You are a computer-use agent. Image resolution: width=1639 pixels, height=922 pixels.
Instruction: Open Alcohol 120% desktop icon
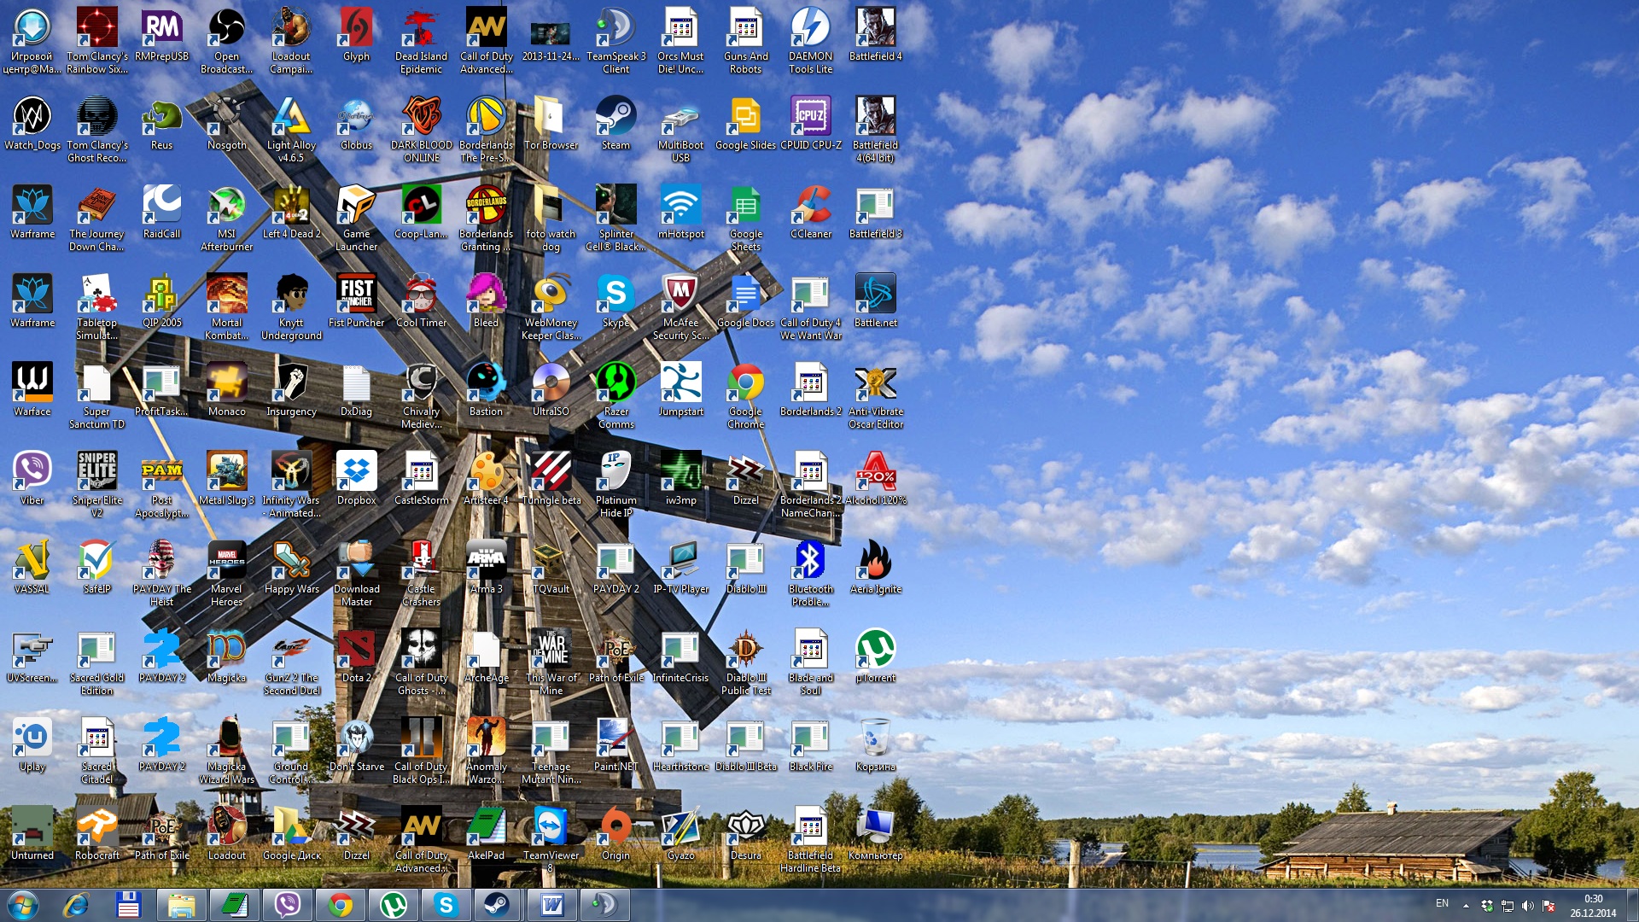(x=875, y=479)
